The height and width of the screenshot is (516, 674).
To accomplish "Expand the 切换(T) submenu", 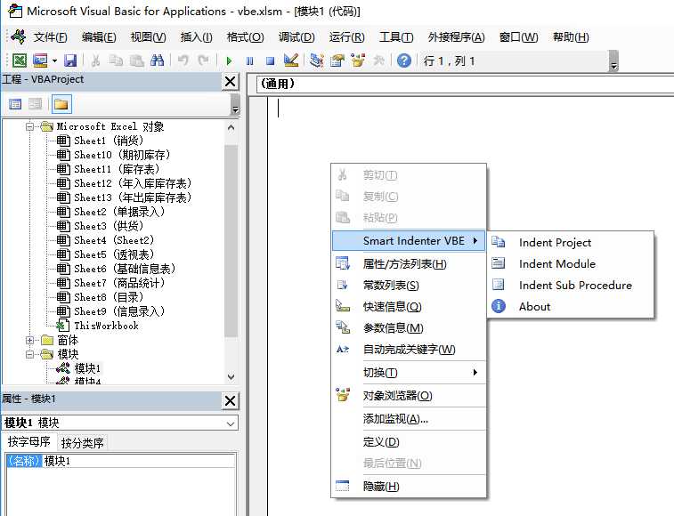I will pos(409,373).
